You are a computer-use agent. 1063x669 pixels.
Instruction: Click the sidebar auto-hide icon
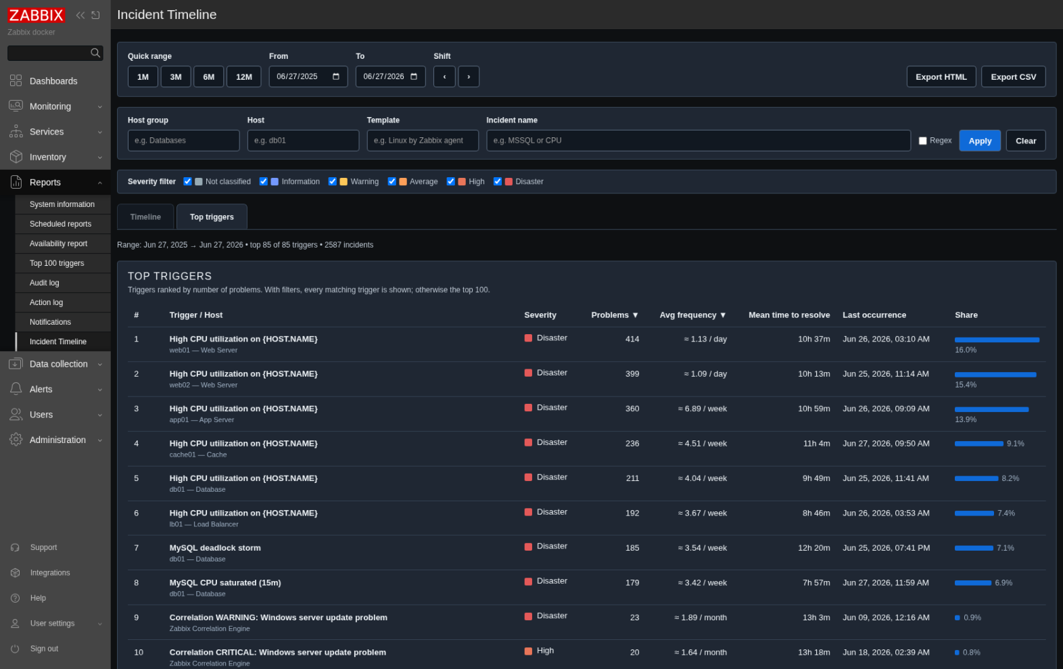coord(95,15)
